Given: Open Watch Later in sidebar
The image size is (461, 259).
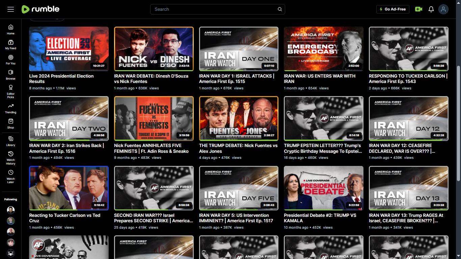Looking at the screenshot, I should (10, 177).
